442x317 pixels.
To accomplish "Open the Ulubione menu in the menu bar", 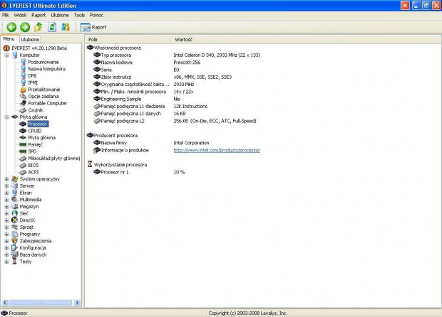I will tap(60, 15).
